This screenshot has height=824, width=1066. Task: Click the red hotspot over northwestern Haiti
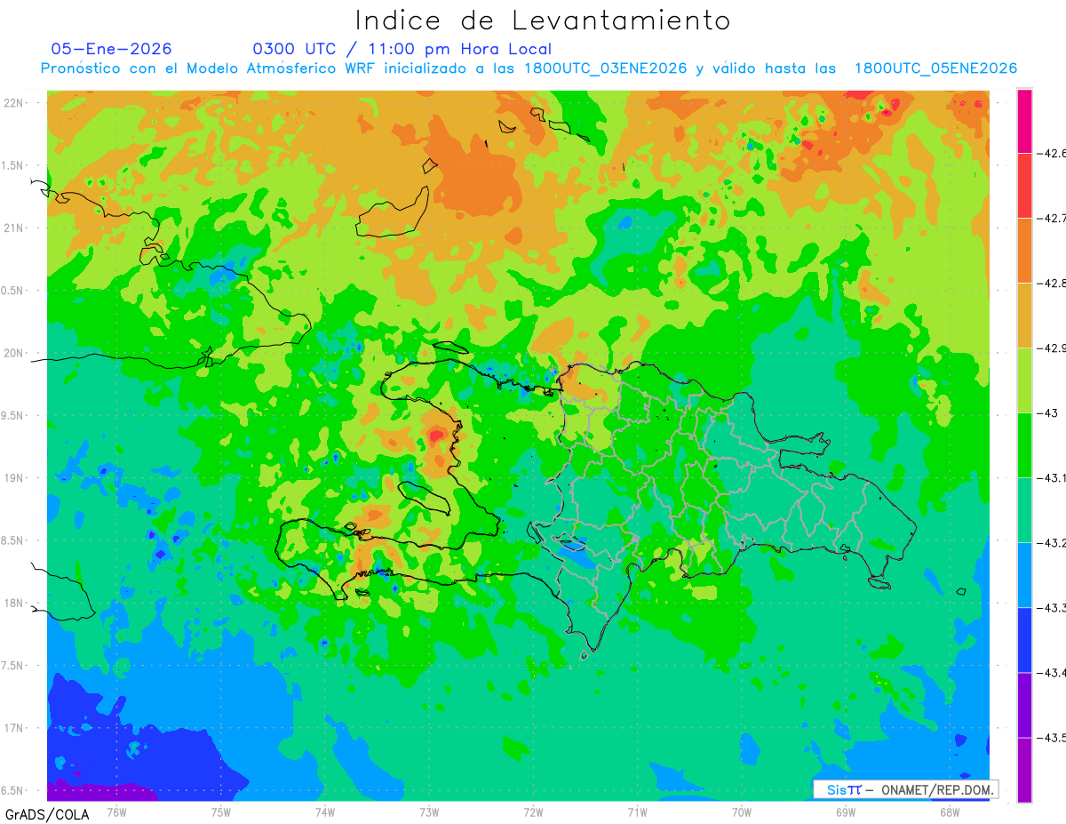(x=436, y=435)
